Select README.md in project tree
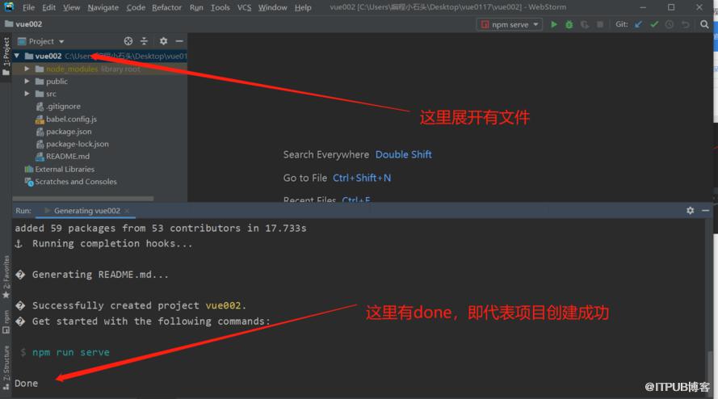This screenshot has width=718, height=399. (x=67, y=156)
